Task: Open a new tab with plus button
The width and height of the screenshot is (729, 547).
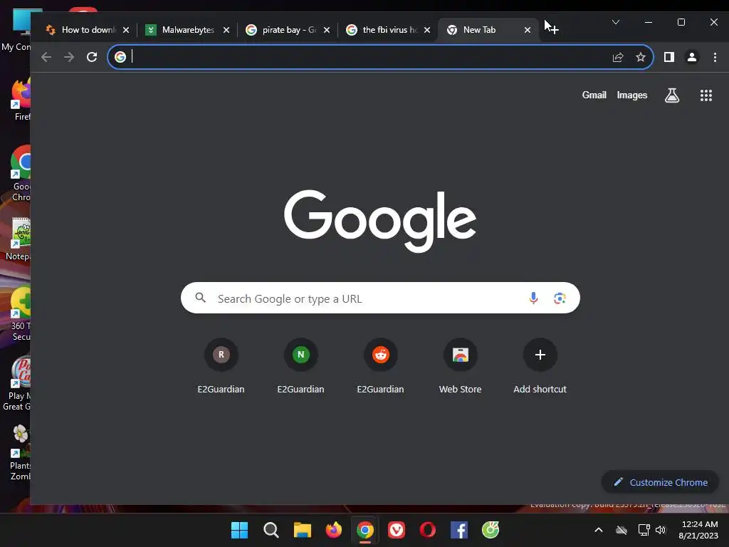Action: tap(553, 30)
